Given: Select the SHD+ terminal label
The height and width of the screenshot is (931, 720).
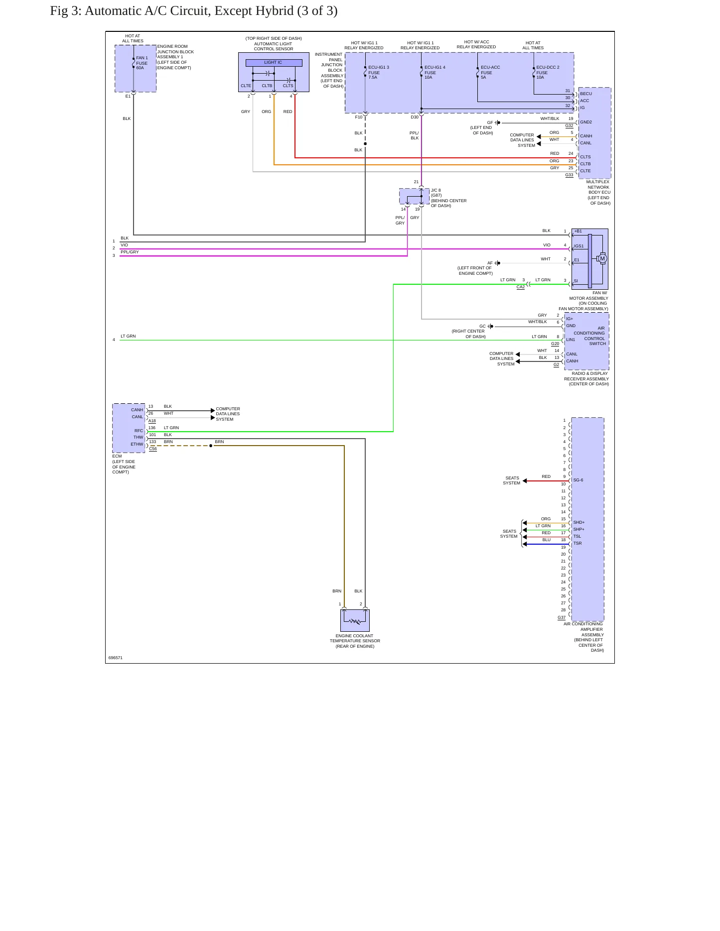Looking at the screenshot, I should (579, 522).
